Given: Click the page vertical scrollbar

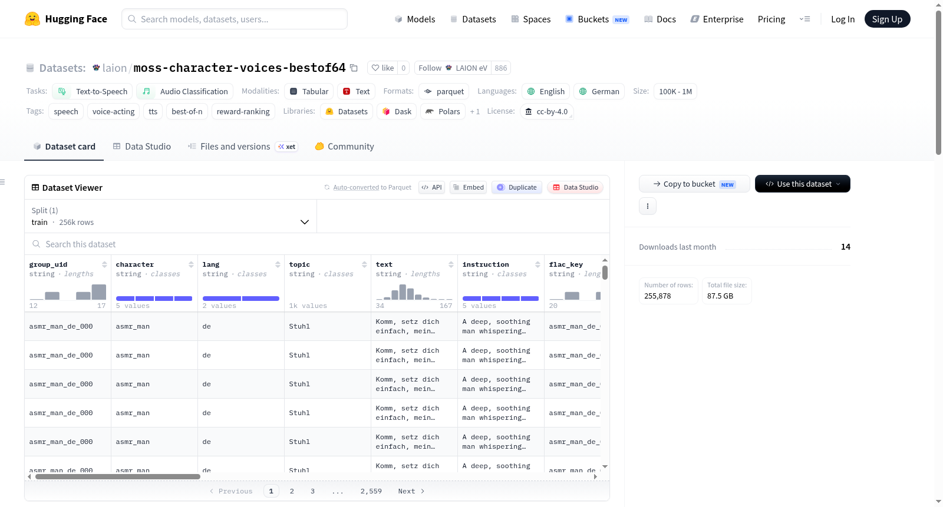Looking at the screenshot, I should tap(938, 82).
